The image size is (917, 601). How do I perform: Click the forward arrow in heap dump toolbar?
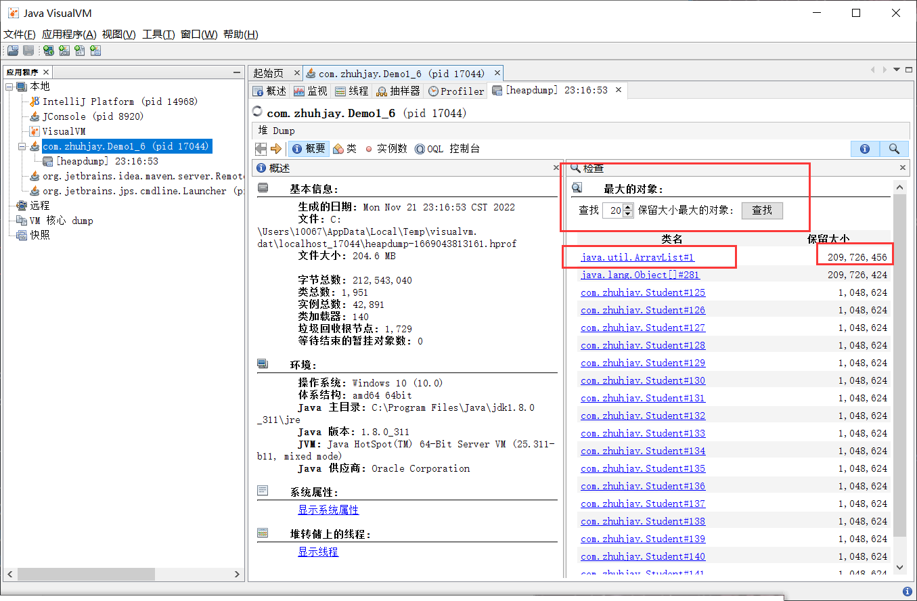pyautogui.click(x=275, y=149)
